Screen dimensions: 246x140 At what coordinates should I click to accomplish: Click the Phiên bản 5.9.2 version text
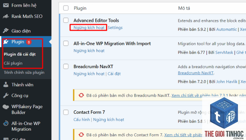(x=192, y=29)
